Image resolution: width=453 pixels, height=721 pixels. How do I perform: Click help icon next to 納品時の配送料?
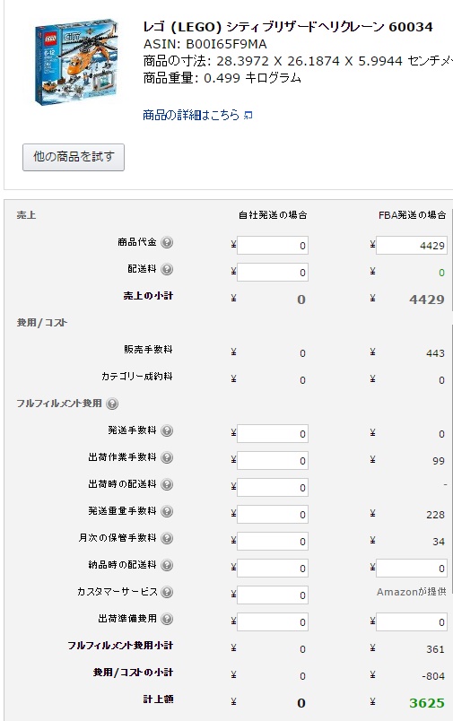(167, 565)
